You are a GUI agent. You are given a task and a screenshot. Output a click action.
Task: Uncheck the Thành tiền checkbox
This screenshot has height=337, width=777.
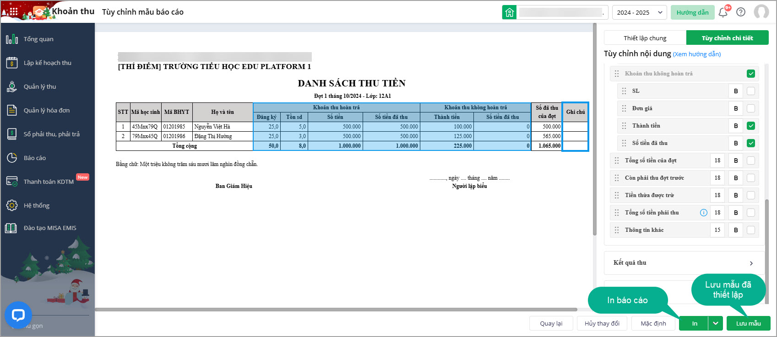[x=751, y=126]
